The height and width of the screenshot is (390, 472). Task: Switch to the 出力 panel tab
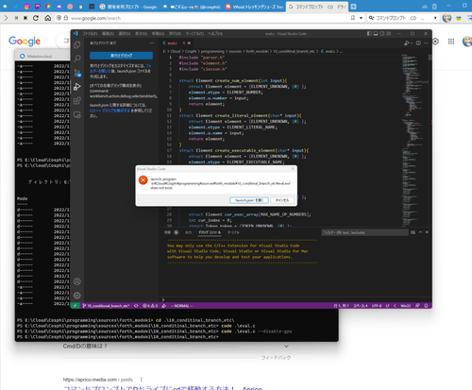pos(188,232)
